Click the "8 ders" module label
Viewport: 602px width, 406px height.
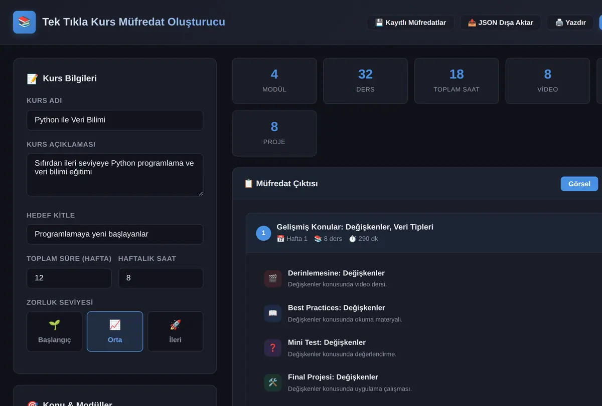pos(328,239)
